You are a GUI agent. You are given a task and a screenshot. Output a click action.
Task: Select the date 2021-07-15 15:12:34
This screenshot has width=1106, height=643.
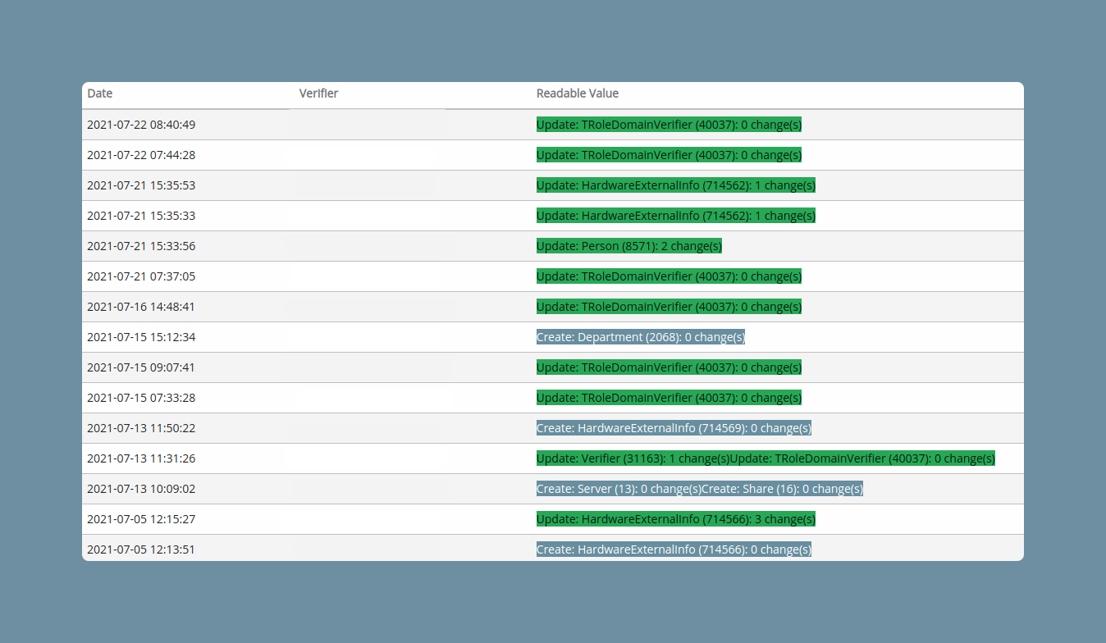pos(141,337)
